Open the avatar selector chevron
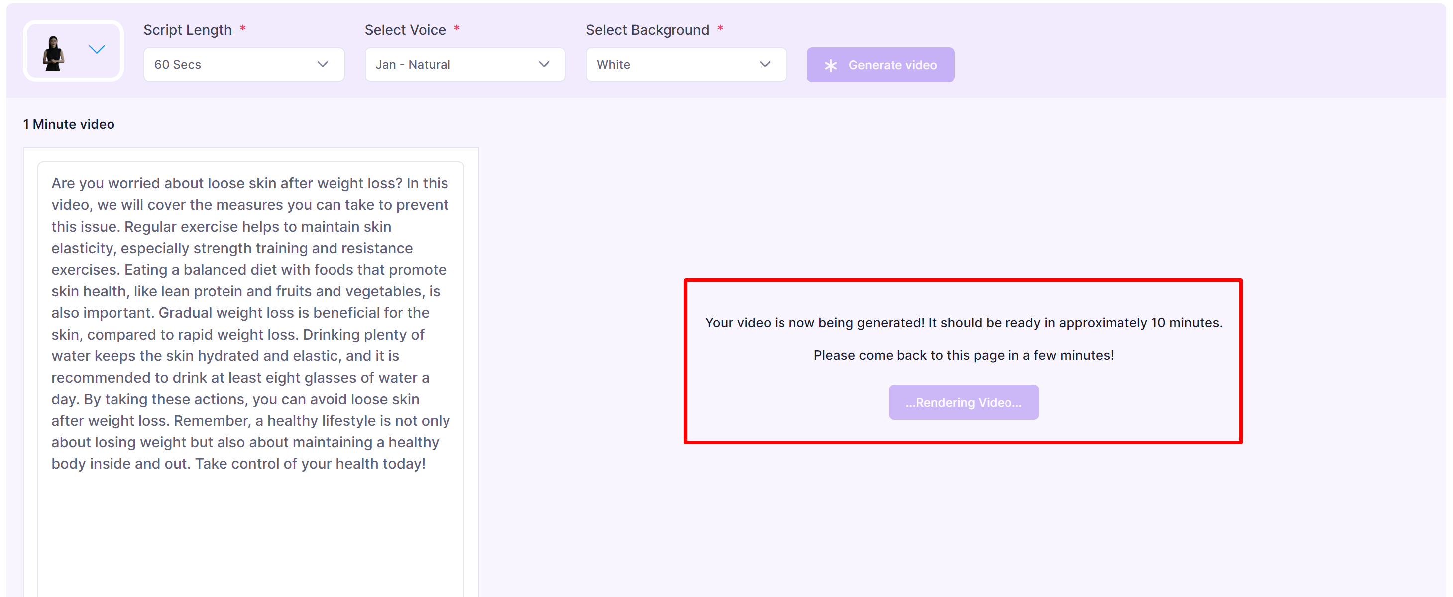The image size is (1453, 597). pos(97,50)
